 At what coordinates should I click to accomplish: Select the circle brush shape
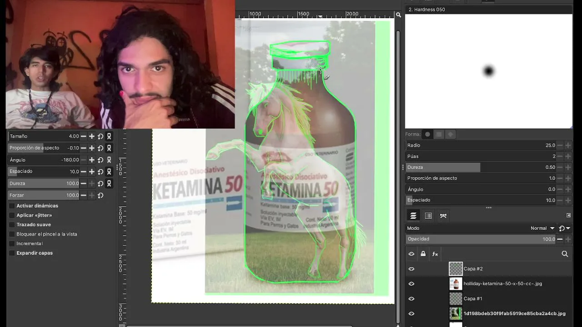(427, 134)
